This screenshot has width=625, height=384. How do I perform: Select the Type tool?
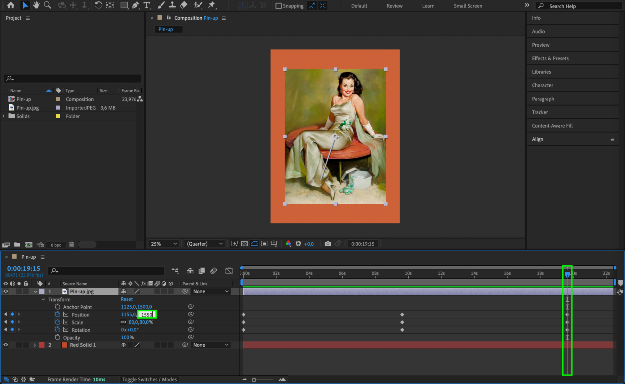click(x=146, y=5)
